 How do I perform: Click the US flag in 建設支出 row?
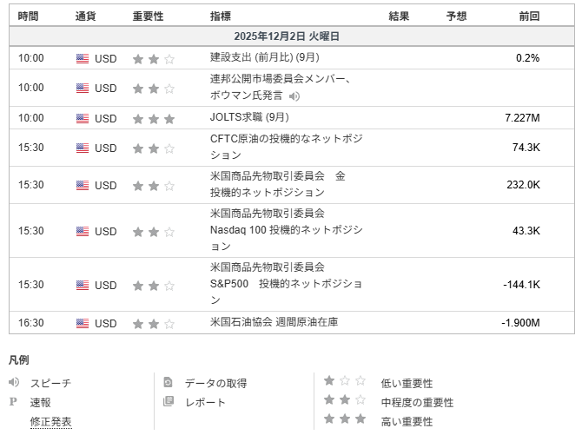click(x=83, y=58)
